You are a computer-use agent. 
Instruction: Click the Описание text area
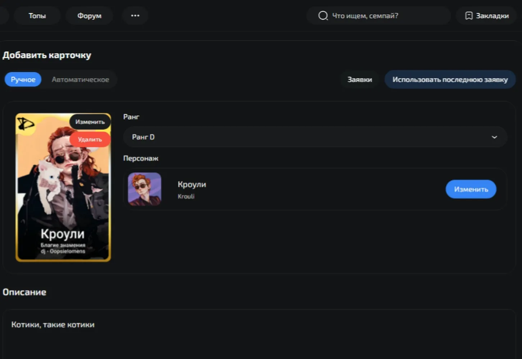coord(259,334)
